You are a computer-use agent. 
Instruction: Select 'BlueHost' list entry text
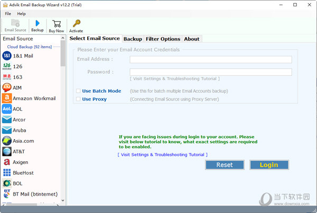click(23, 173)
